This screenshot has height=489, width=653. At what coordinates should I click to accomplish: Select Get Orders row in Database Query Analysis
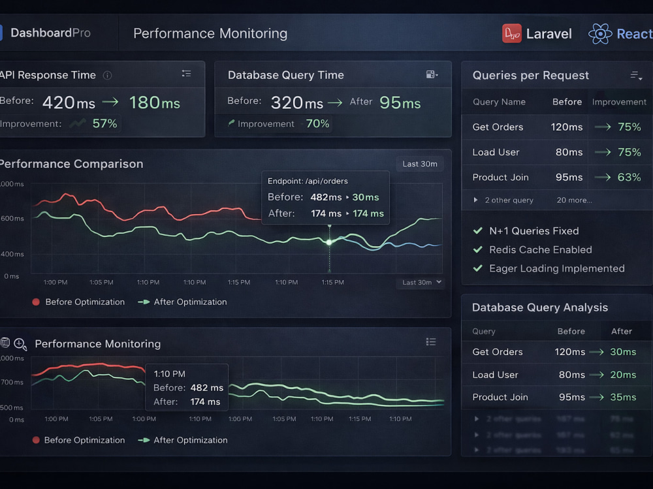point(557,352)
